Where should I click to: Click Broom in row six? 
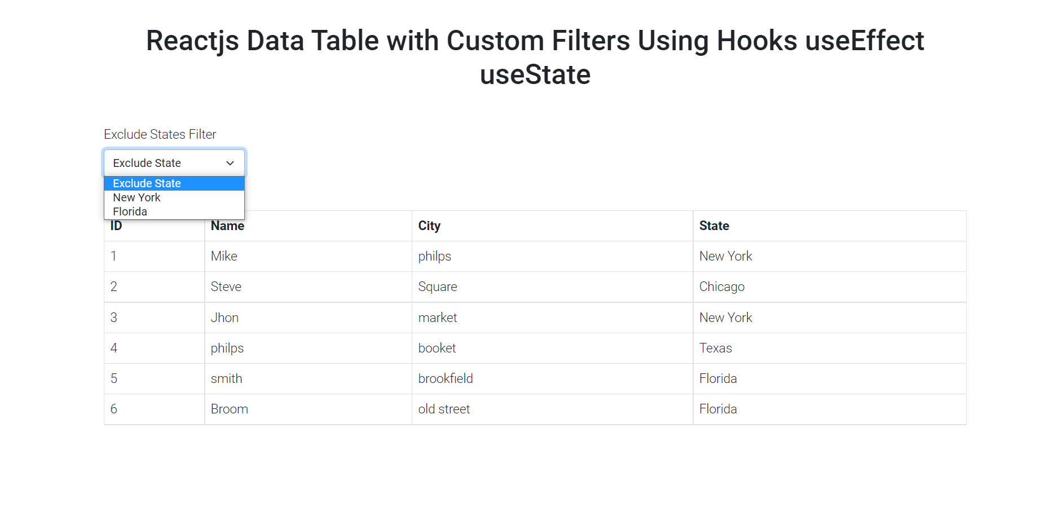(x=230, y=409)
